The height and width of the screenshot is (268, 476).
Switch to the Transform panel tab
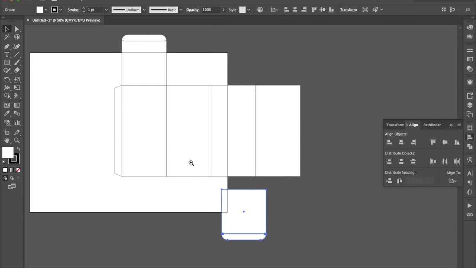coord(395,125)
